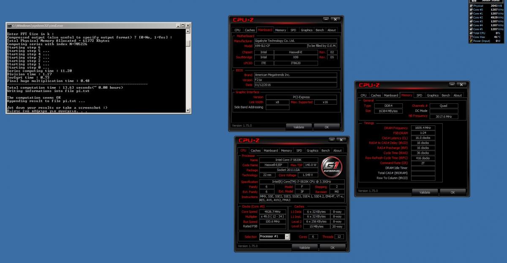Open SPD tab in Mainboard window
This screenshot has width=507, height=263.
pyautogui.click(x=293, y=30)
